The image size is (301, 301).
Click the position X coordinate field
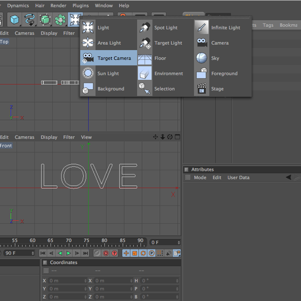click(x=67, y=281)
